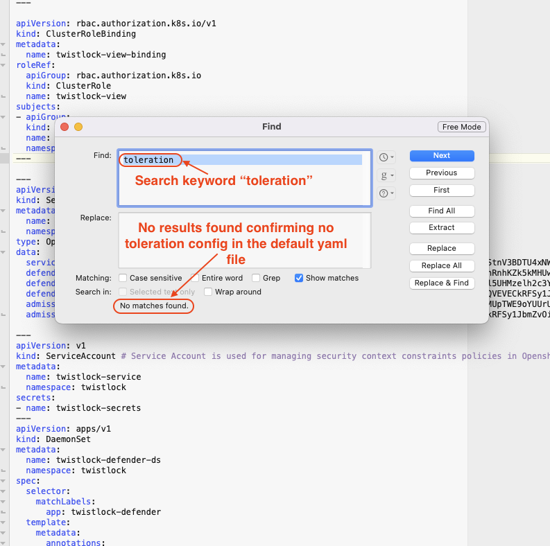Collapse the fold triangle beside 'data:'
This screenshot has height=546, width=550.
click(x=3, y=252)
